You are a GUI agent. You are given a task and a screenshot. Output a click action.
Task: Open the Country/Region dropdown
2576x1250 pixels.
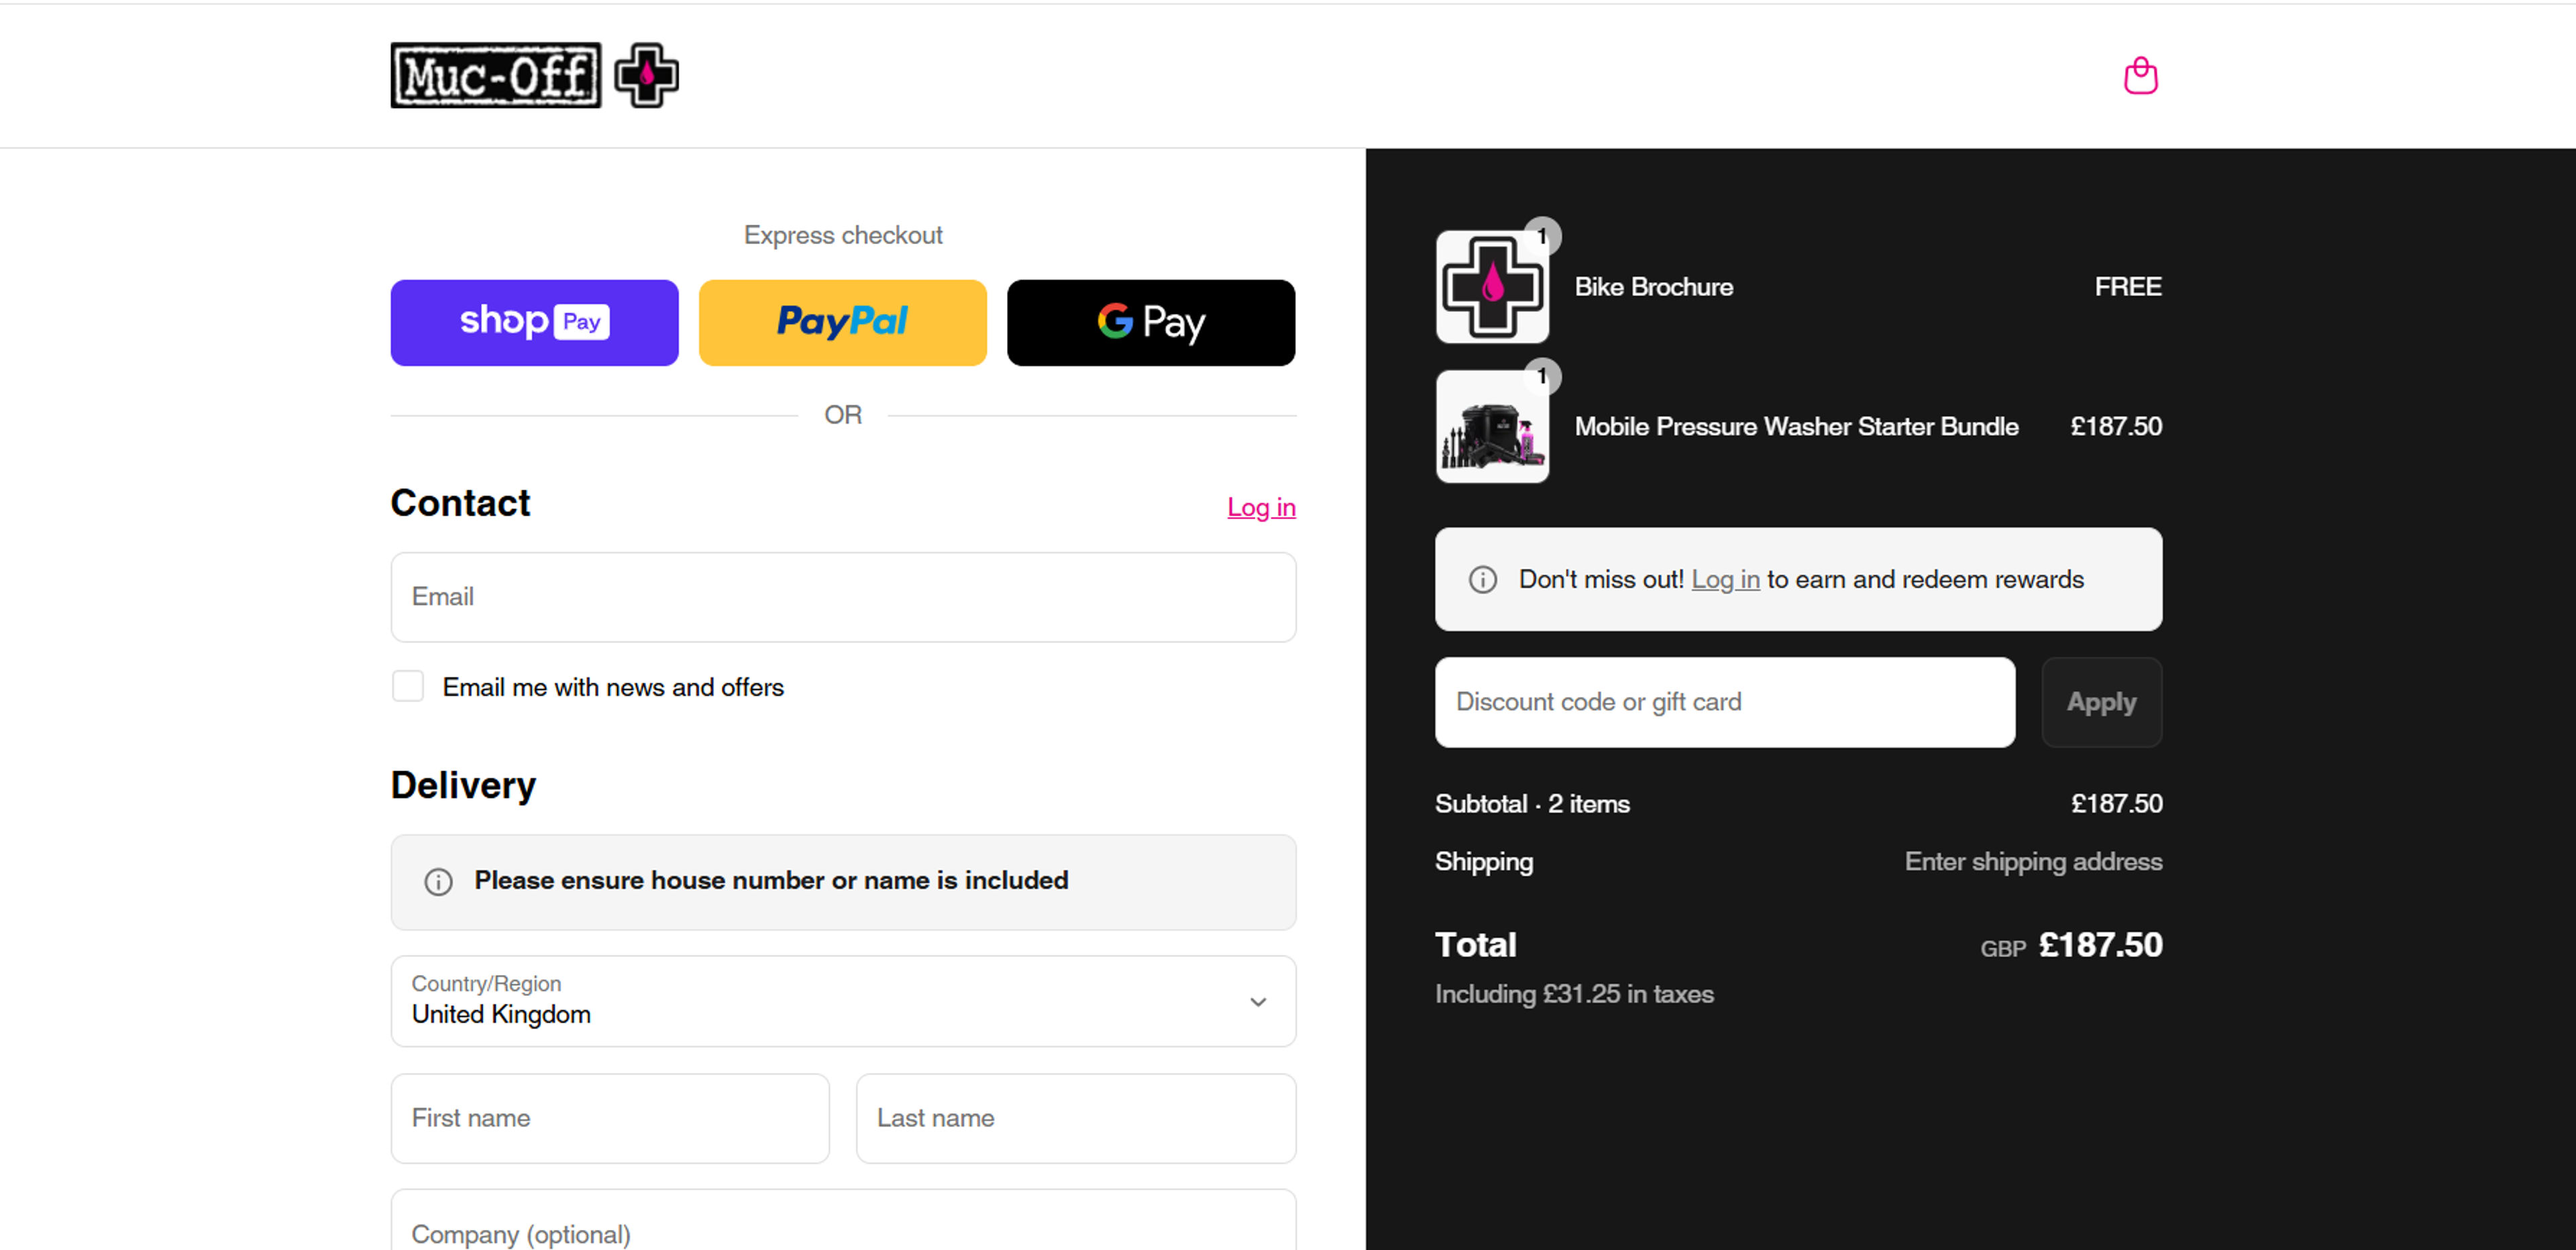[843, 1001]
